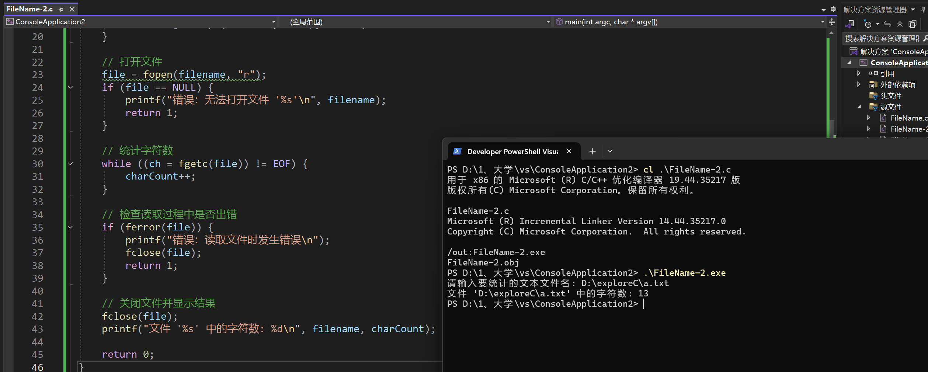928x372 pixels.
Task: Open the pending changes filter dropdown arrow
Action: 877,24
